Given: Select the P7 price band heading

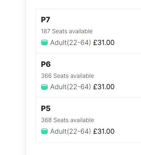Looking at the screenshot, I should pyautogui.click(x=46, y=20).
